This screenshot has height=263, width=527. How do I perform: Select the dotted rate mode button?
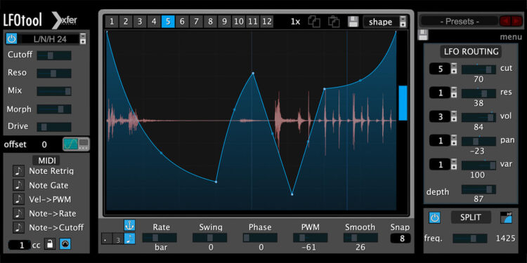point(107,238)
